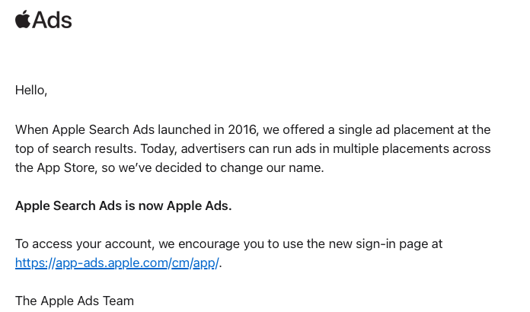
Task: Select the bold "is now" announcement line
Action: click(123, 205)
